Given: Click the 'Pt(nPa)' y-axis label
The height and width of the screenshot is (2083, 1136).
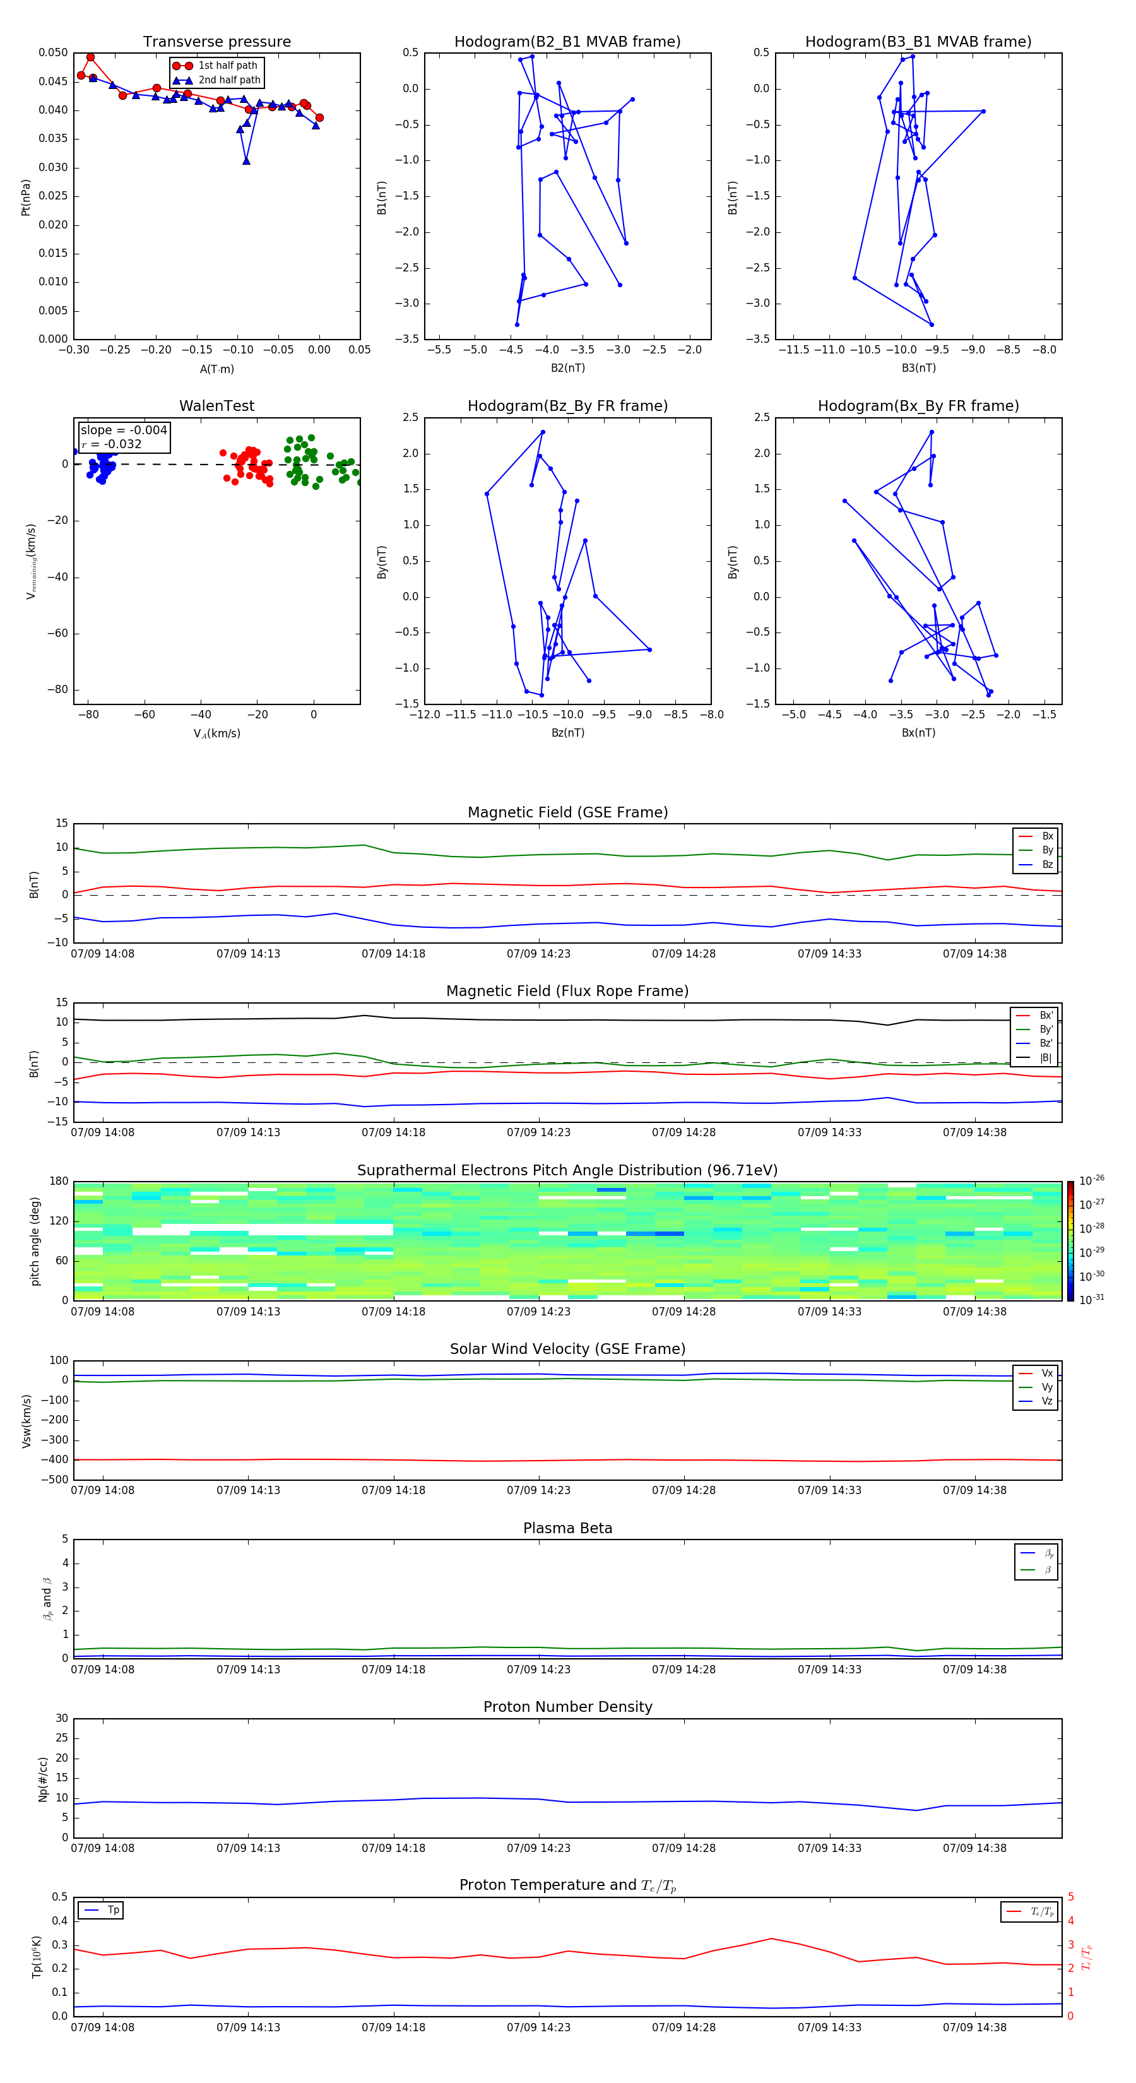Looking at the screenshot, I should pyautogui.click(x=26, y=198).
